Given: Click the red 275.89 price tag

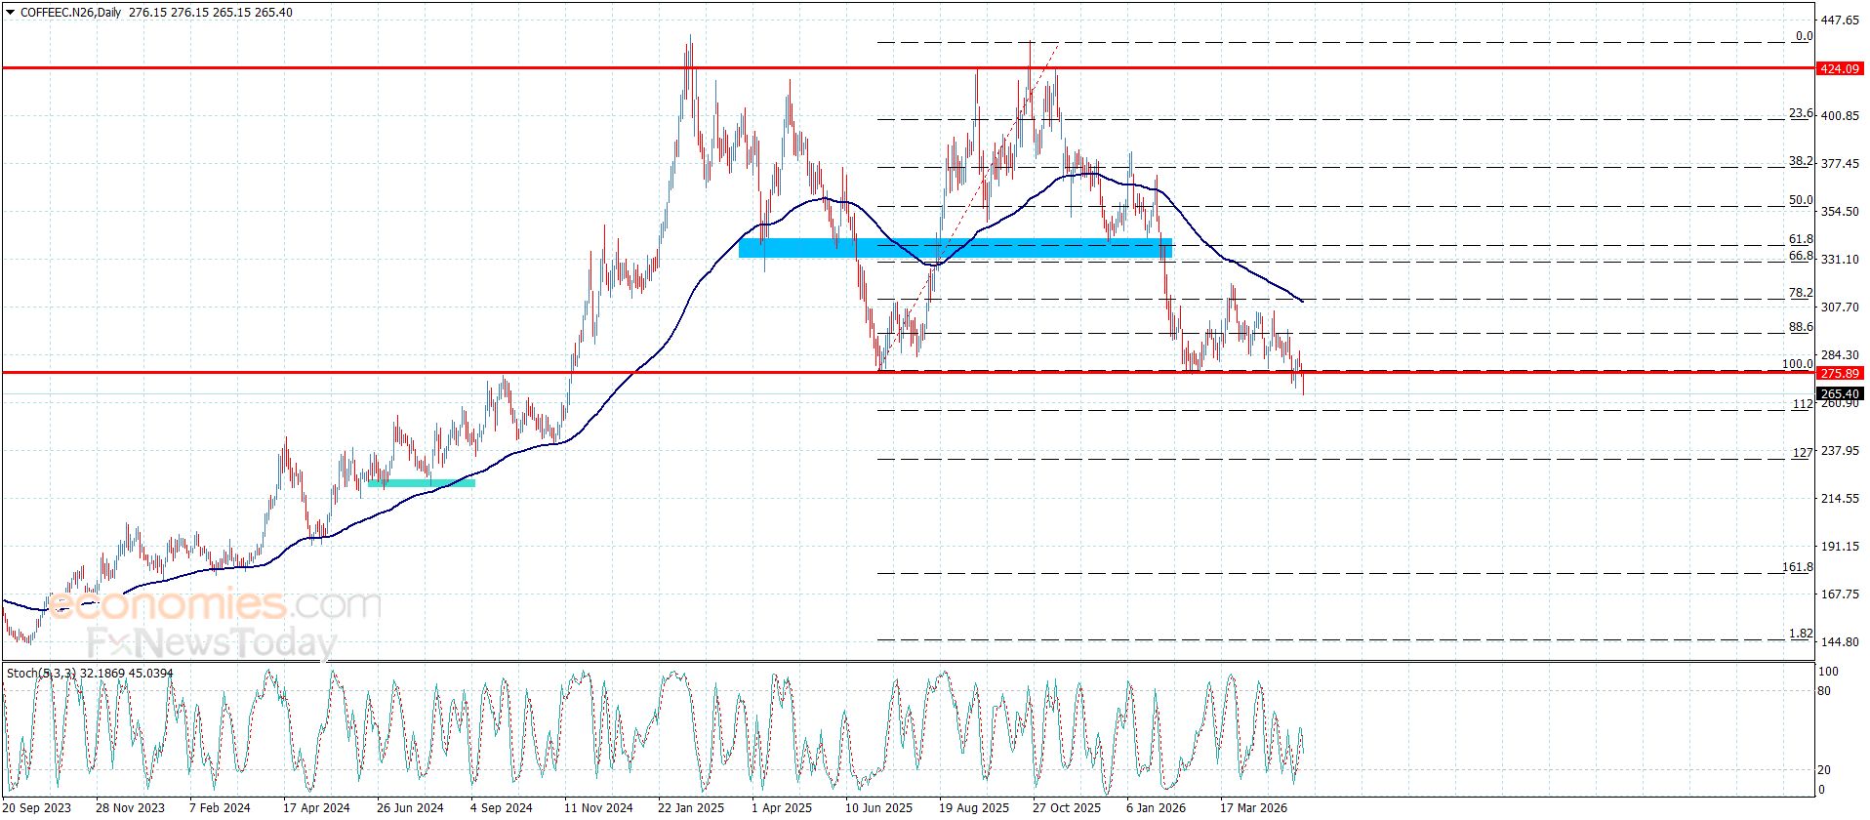Looking at the screenshot, I should pos(1840,373).
